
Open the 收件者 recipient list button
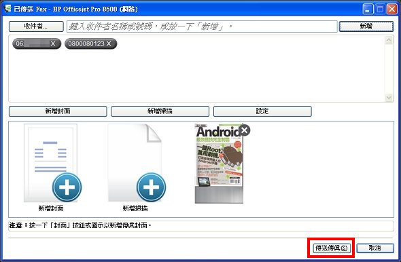[36, 26]
